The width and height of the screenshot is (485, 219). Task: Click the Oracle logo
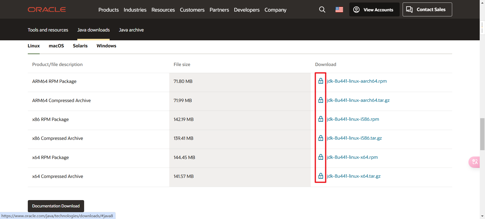point(47,10)
